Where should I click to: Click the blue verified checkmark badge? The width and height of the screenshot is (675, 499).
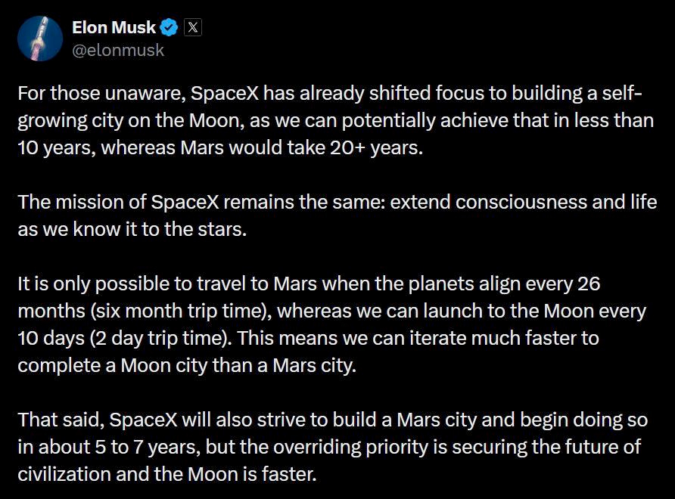pos(169,28)
